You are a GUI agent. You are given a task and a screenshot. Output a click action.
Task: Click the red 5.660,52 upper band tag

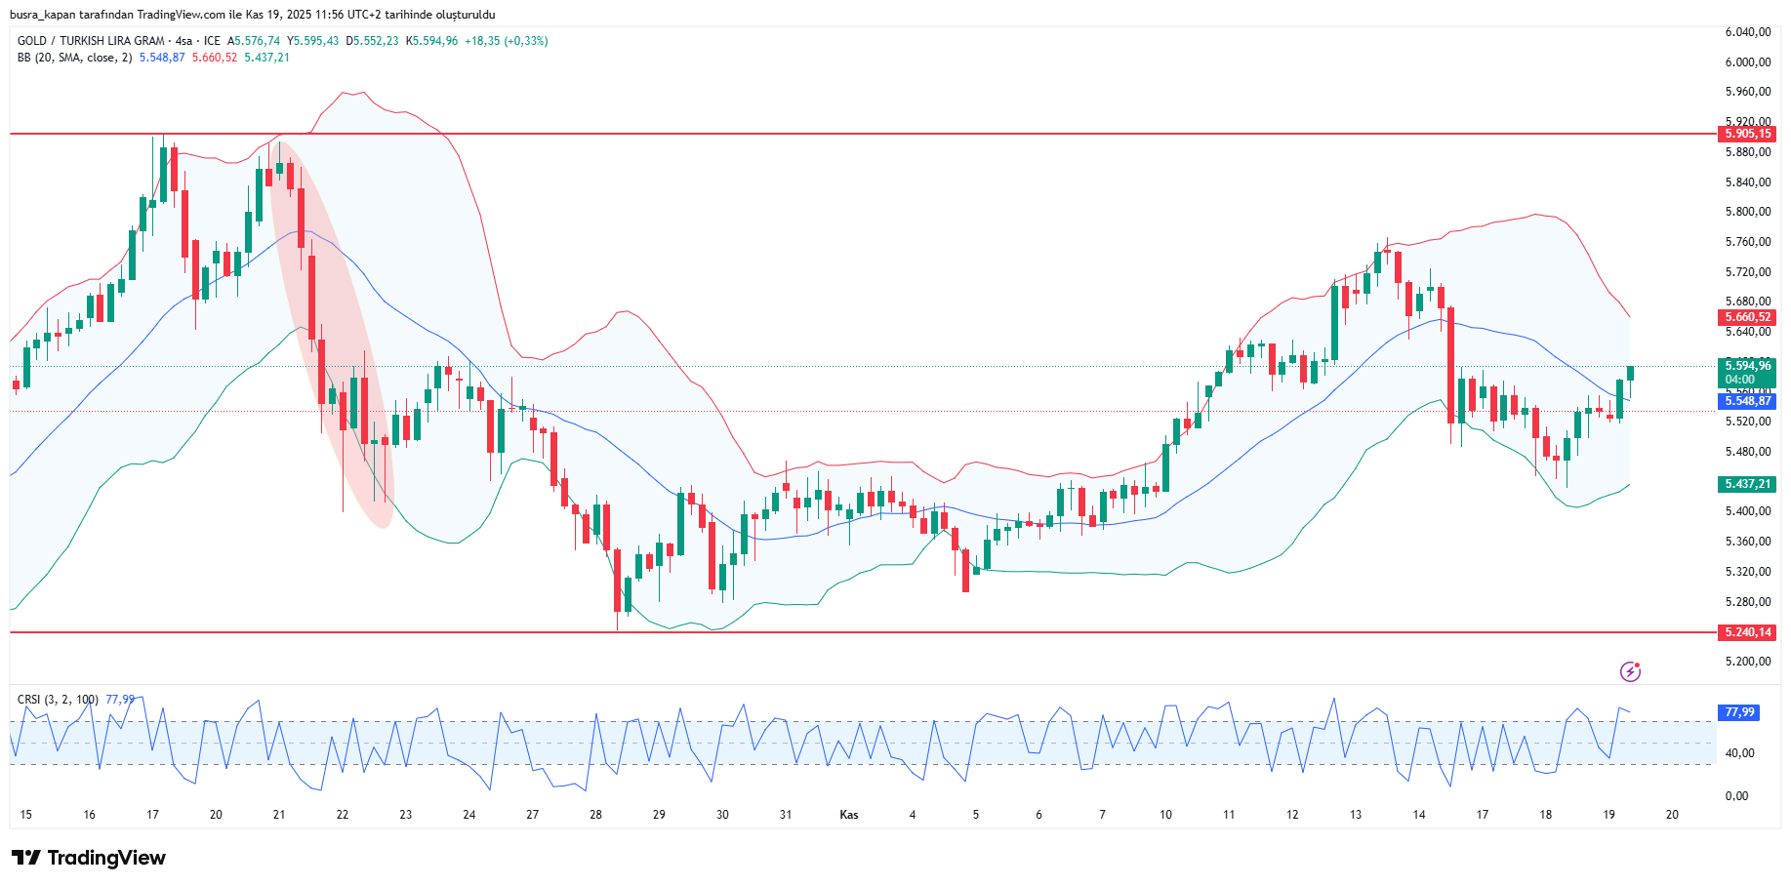1746,317
